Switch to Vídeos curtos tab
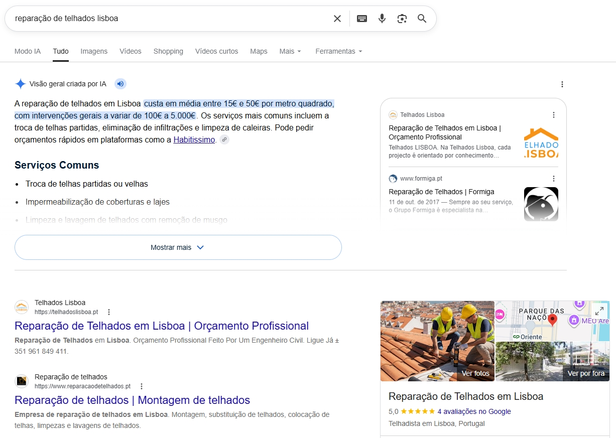Screen dimensions: 616x438 click(217, 51)
